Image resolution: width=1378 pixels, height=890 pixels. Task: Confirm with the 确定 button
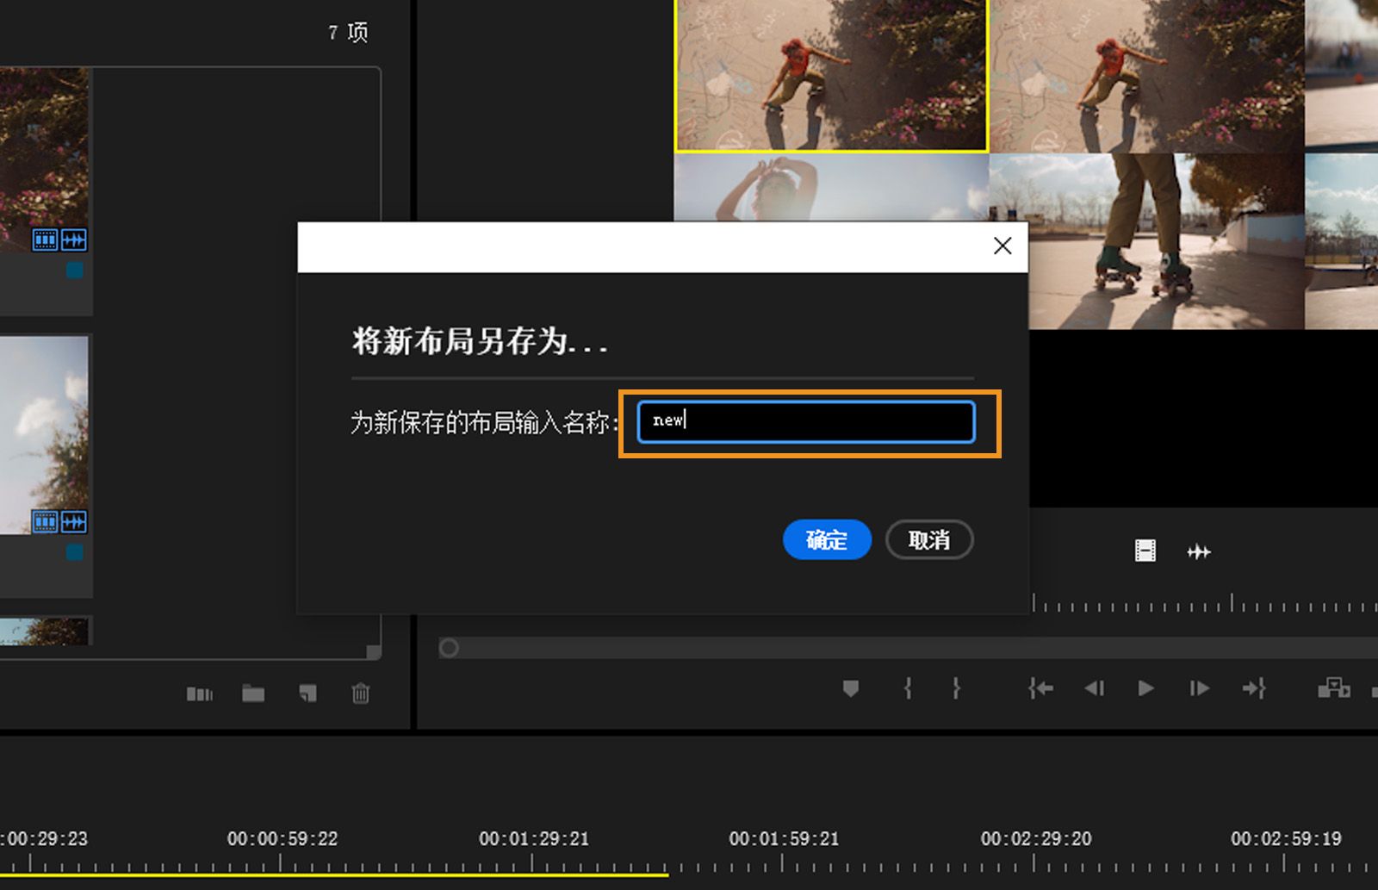tap(826, 539)
